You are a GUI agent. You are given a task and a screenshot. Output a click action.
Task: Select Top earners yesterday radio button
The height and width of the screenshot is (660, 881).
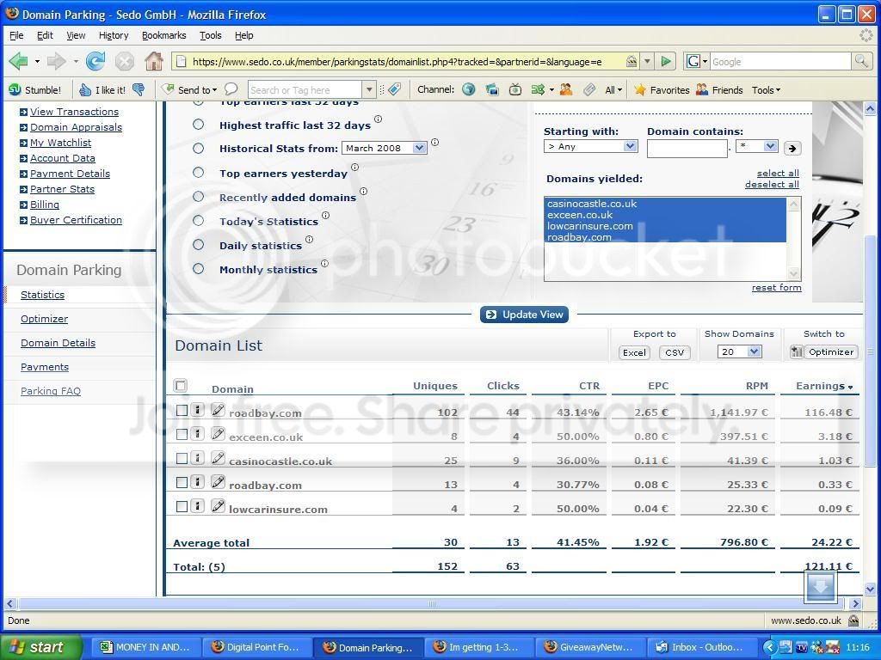(199, 172)
